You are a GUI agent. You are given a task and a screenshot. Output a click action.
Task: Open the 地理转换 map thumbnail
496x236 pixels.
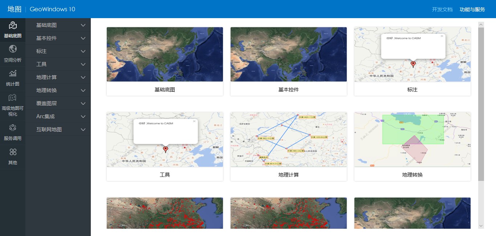click(x=412, y=140)
